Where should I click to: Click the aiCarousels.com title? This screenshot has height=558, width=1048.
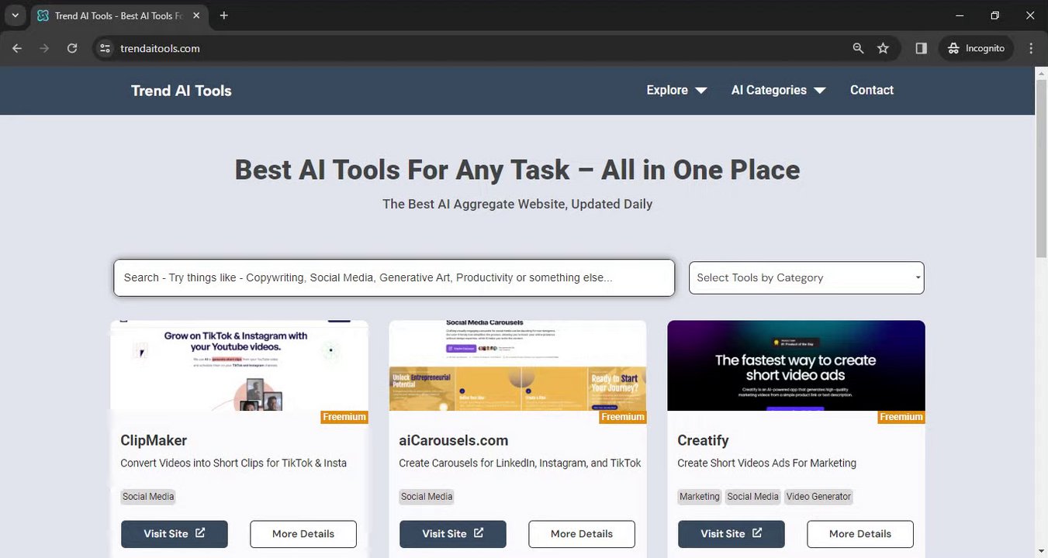tap(454, 440)
